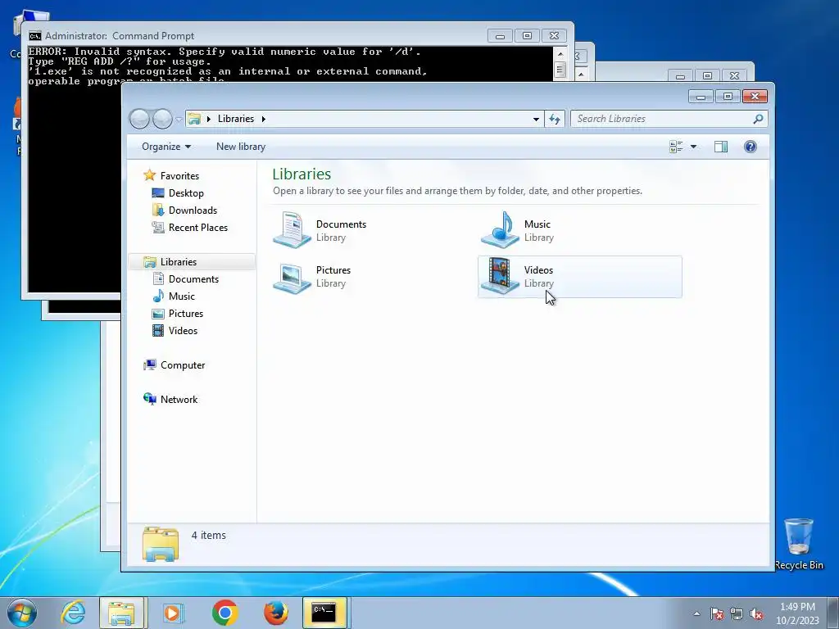Open the Windows Start menu
Viewport: 839px width, 629px height.
coord(22,613)
